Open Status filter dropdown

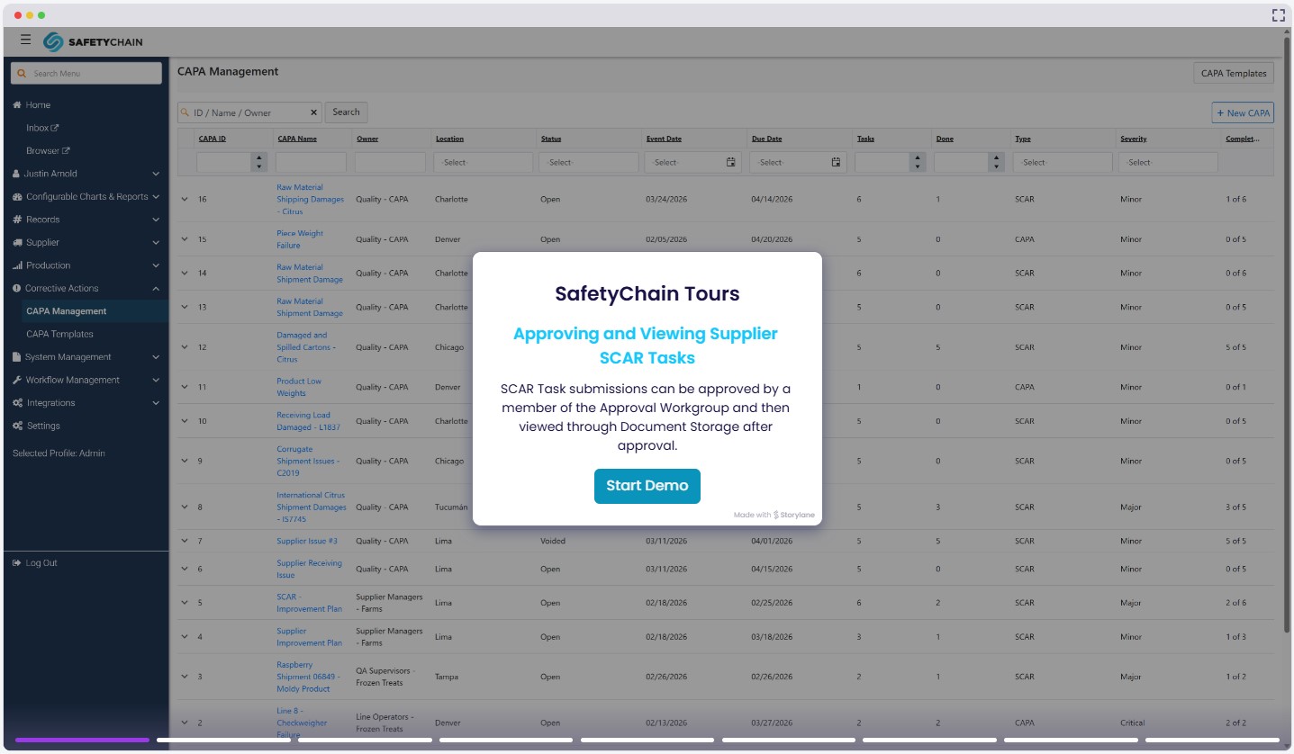pyautogui.click(x=589, y=162)
